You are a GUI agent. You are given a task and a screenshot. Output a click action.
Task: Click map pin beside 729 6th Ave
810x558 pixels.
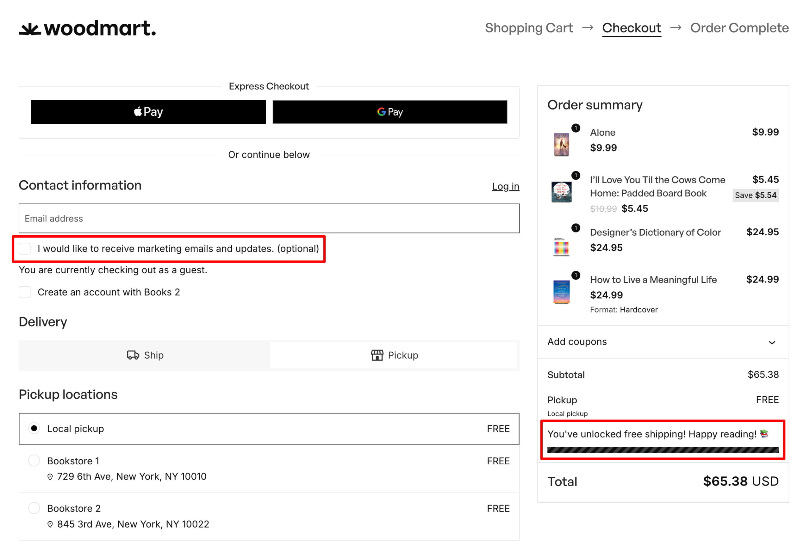(50, 477)
